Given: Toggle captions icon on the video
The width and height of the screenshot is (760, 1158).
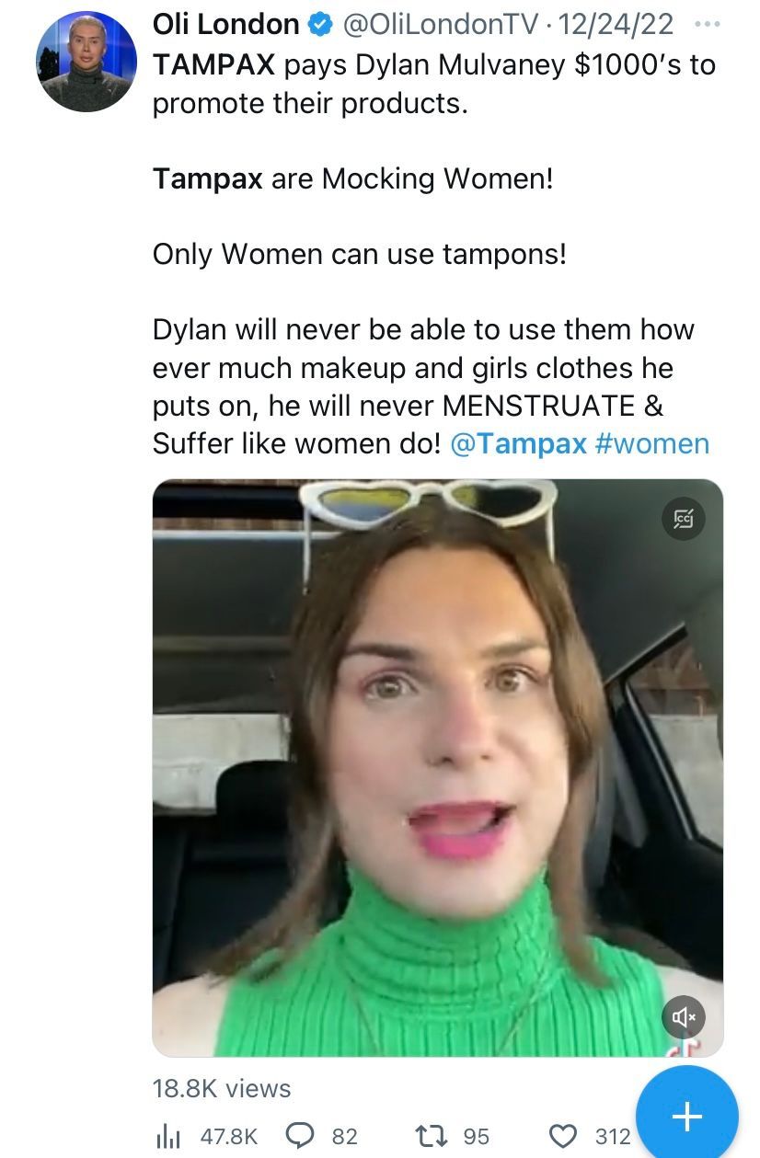Looking at the screenshot, I should 684,520.
